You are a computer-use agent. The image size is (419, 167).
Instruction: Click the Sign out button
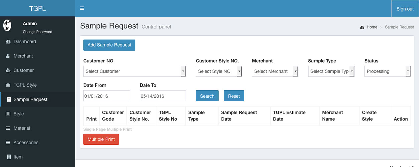405,9
